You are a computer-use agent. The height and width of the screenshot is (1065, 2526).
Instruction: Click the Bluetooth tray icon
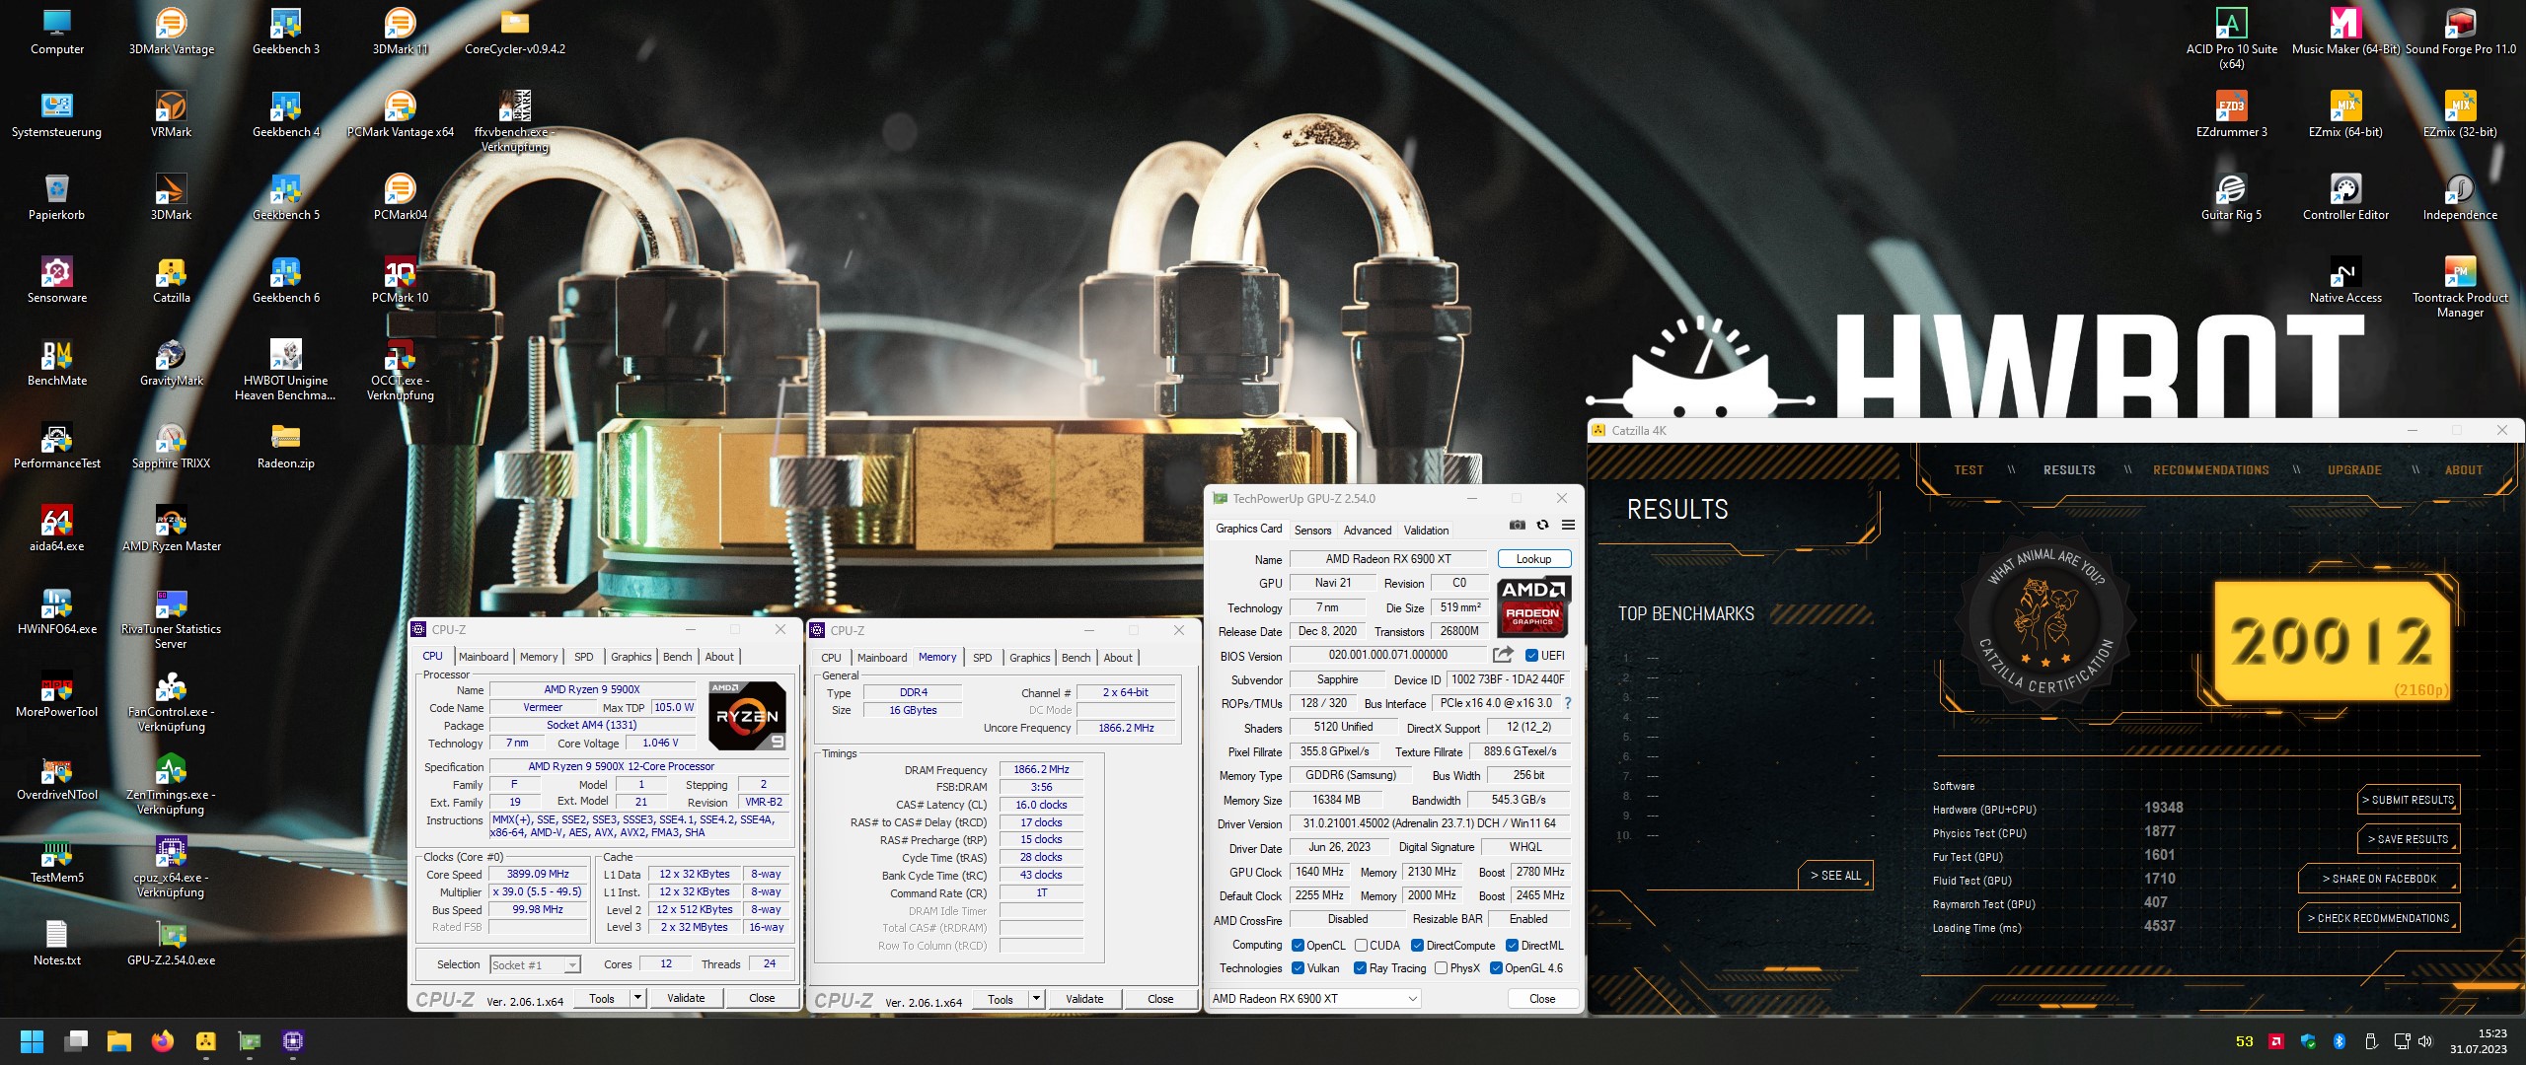coord(2339,1041)
